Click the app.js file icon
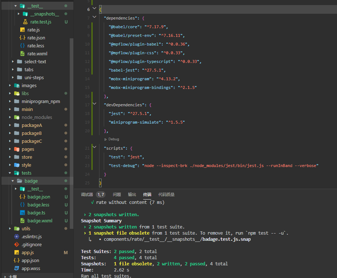The image size is (337, 278). (x=17, y=252)
